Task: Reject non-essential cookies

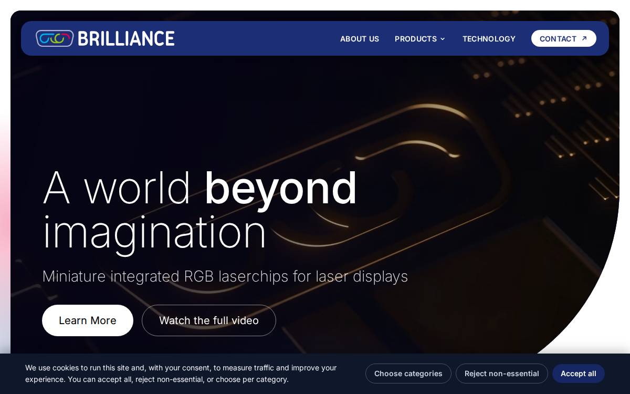Action: coord(502,374)
